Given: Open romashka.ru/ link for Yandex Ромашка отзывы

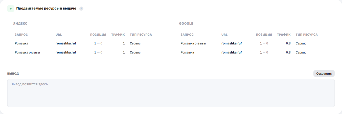Looking at the screenshot, I should point(66,52).
